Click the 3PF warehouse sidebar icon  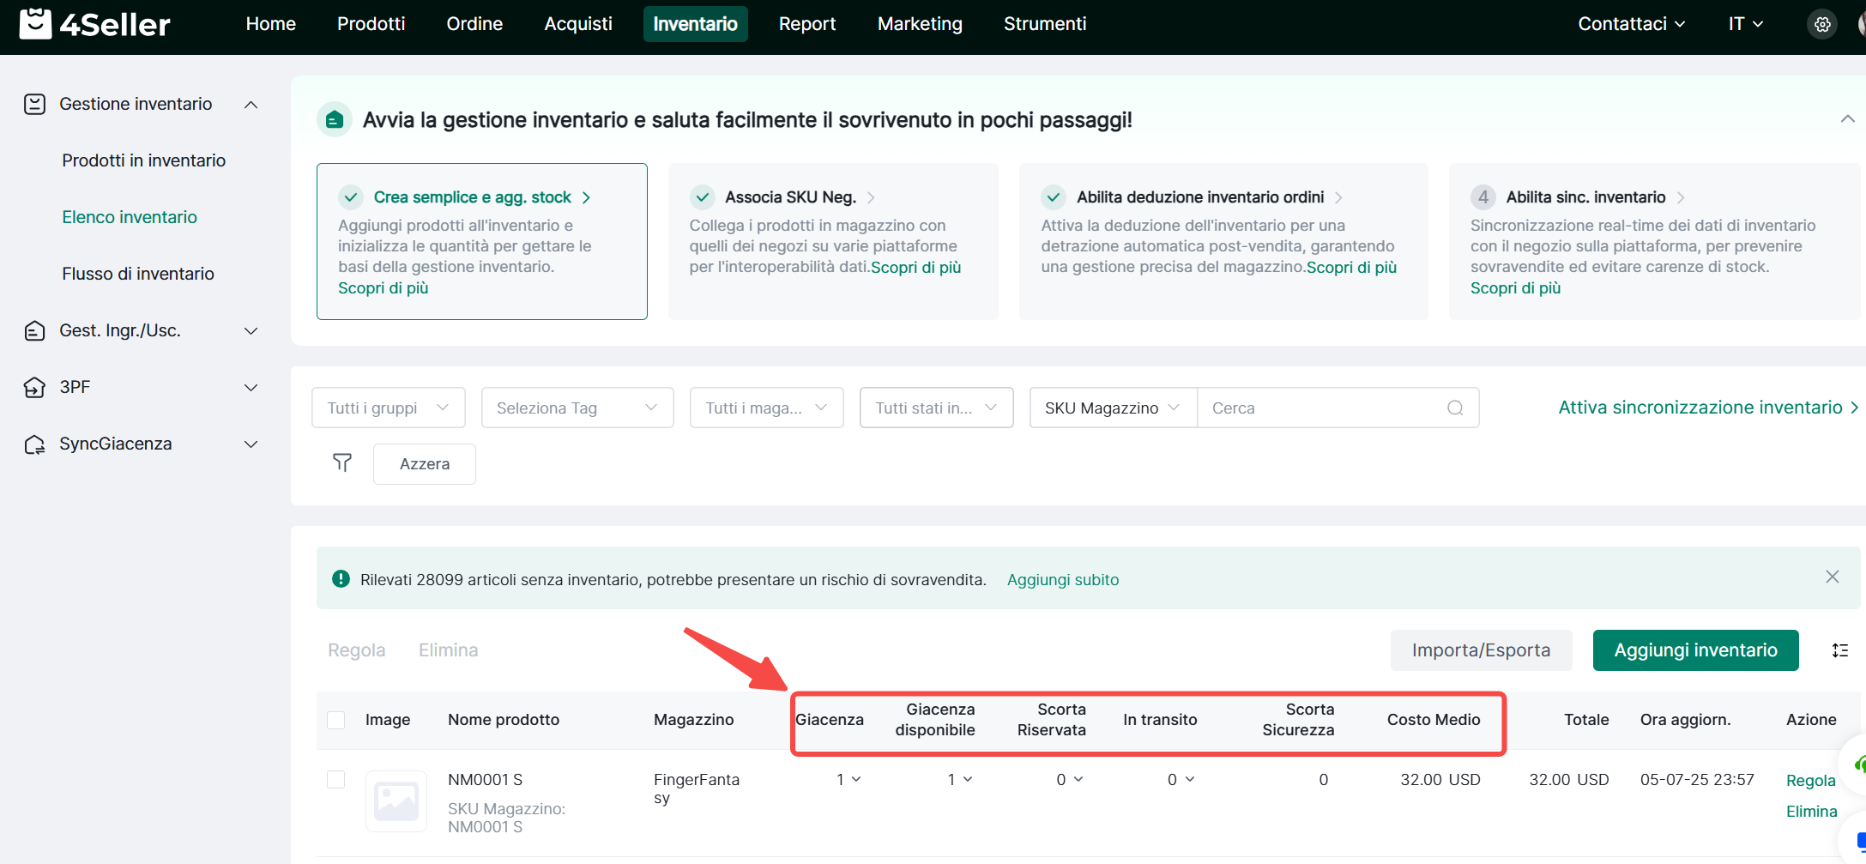tap(34, 388)
